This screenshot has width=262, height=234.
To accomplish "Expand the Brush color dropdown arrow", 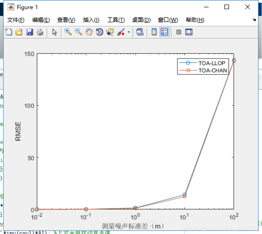I will point(129,32).
